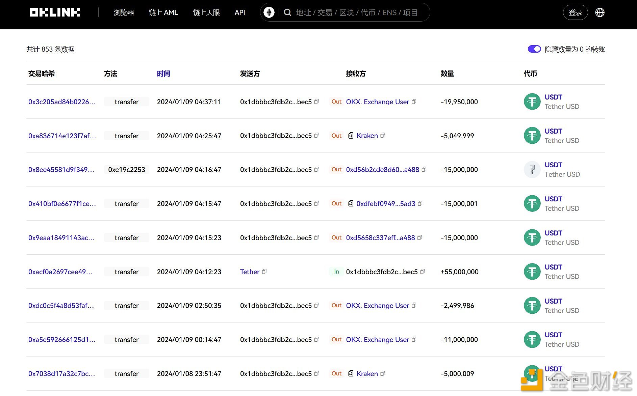Copy sender address in 04:25:47 row
This screenshot has width=637, height=396.
coord(316,136)
